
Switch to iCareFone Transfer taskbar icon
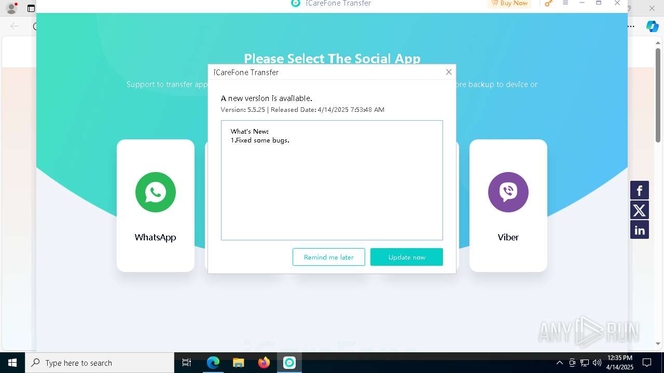pyautogui.click(x=289, y=363)
